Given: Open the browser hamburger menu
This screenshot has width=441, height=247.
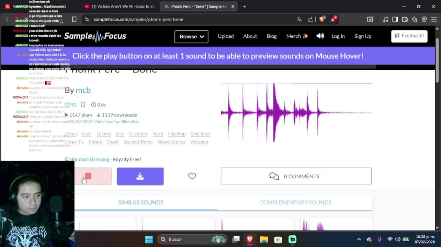Looking at the screenshot, I should coord(434,20).
